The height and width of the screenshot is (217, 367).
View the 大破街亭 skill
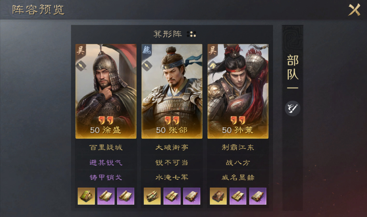coord(172,147)
